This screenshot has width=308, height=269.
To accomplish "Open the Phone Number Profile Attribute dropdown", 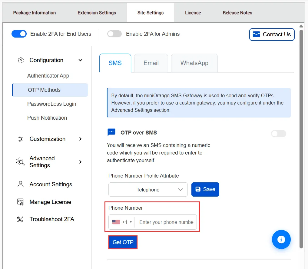I will click(x=148, y=189).
